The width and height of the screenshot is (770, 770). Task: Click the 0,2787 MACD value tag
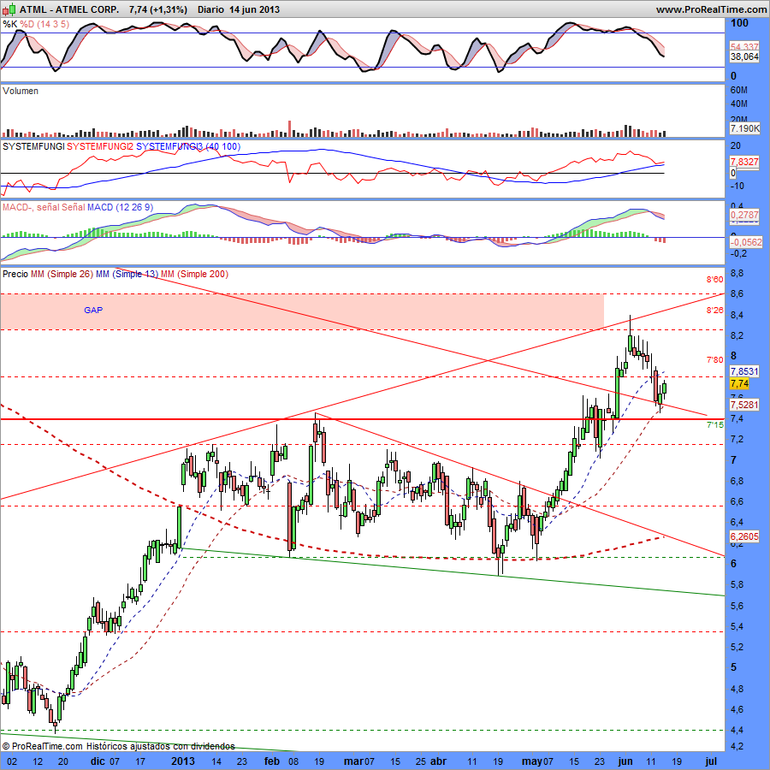click(x=744, y=215)
